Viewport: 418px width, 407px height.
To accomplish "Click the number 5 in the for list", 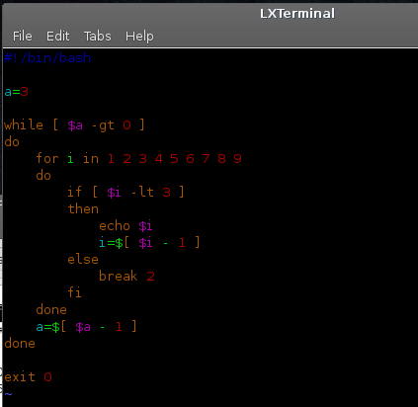I will (x=174, y=159).
